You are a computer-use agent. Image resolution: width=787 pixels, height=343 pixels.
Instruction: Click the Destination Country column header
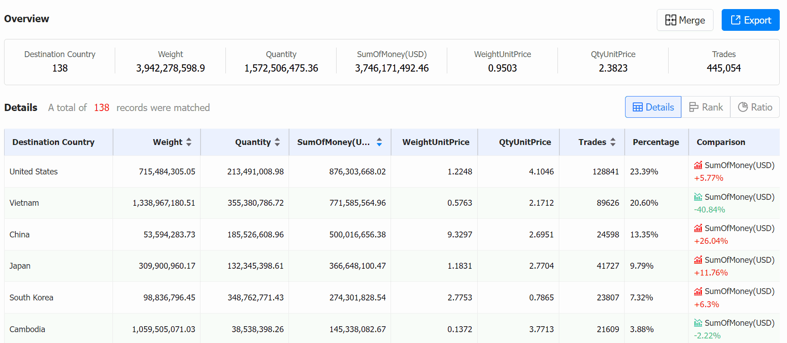(54, 142)
